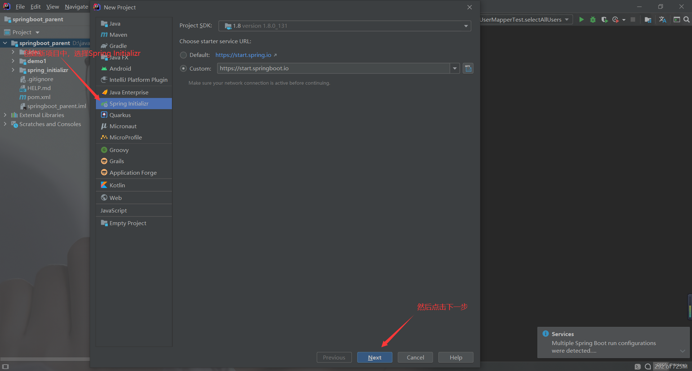Select the Default starter URL radio button
Image resolution: width=692 pixels, height=371 pixels.
tap(183, 55)
